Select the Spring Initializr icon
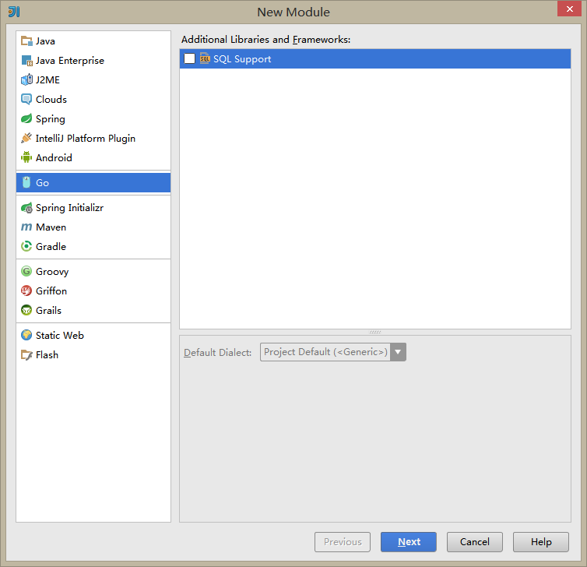Screen dimensions: 587x567 (x=26, y=208)
